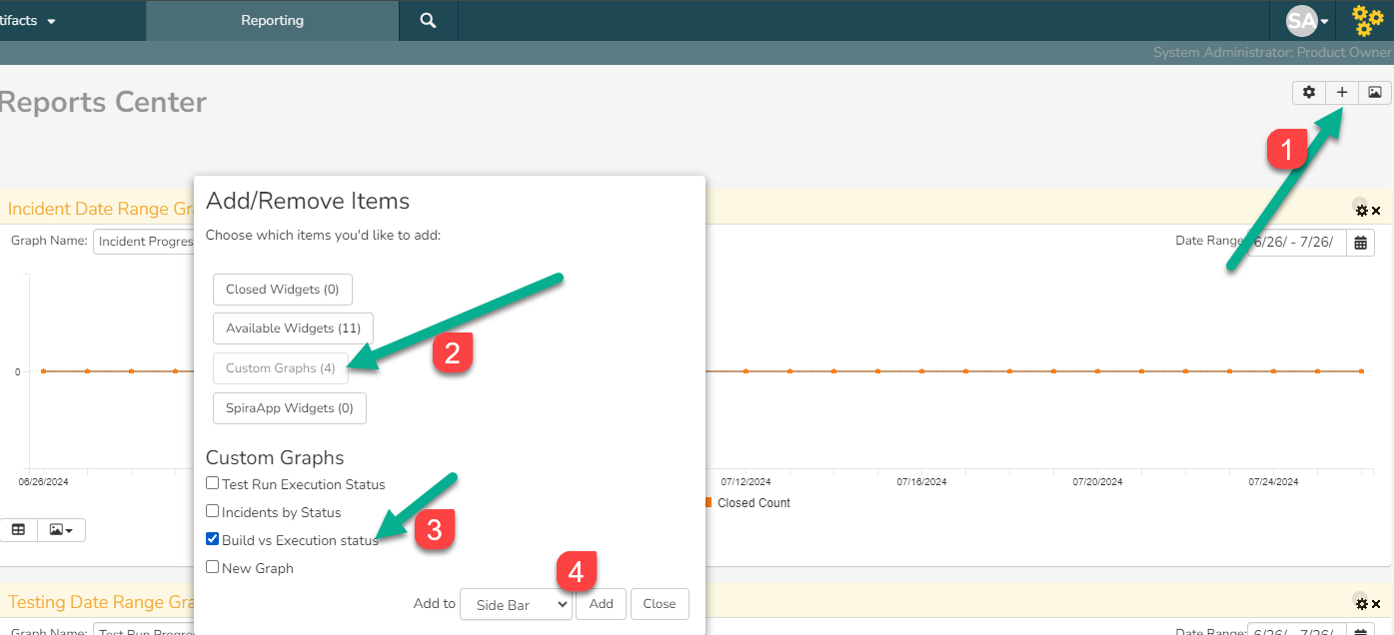The width and height of the screenshot is (1394, 635).
Task: Open the yellow gears administration icon
Action: coord(1367,21)
